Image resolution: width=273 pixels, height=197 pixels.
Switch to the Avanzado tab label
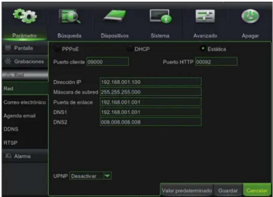205,36
